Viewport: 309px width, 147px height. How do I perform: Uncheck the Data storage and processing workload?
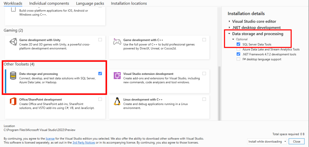pyautogui.click(x=100, y=74)
